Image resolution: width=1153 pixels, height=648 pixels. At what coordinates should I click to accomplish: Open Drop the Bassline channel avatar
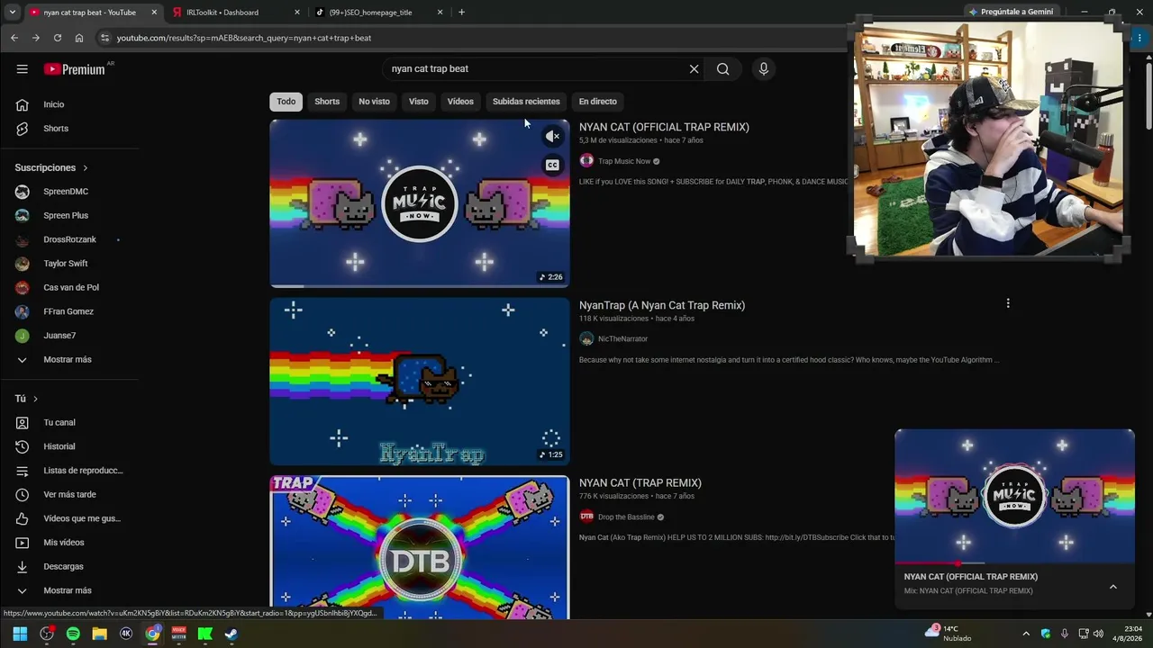click(x=586, y=517)
